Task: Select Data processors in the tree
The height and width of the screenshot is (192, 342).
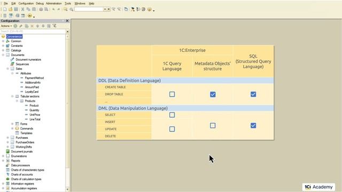Action: tap(20, 165)
